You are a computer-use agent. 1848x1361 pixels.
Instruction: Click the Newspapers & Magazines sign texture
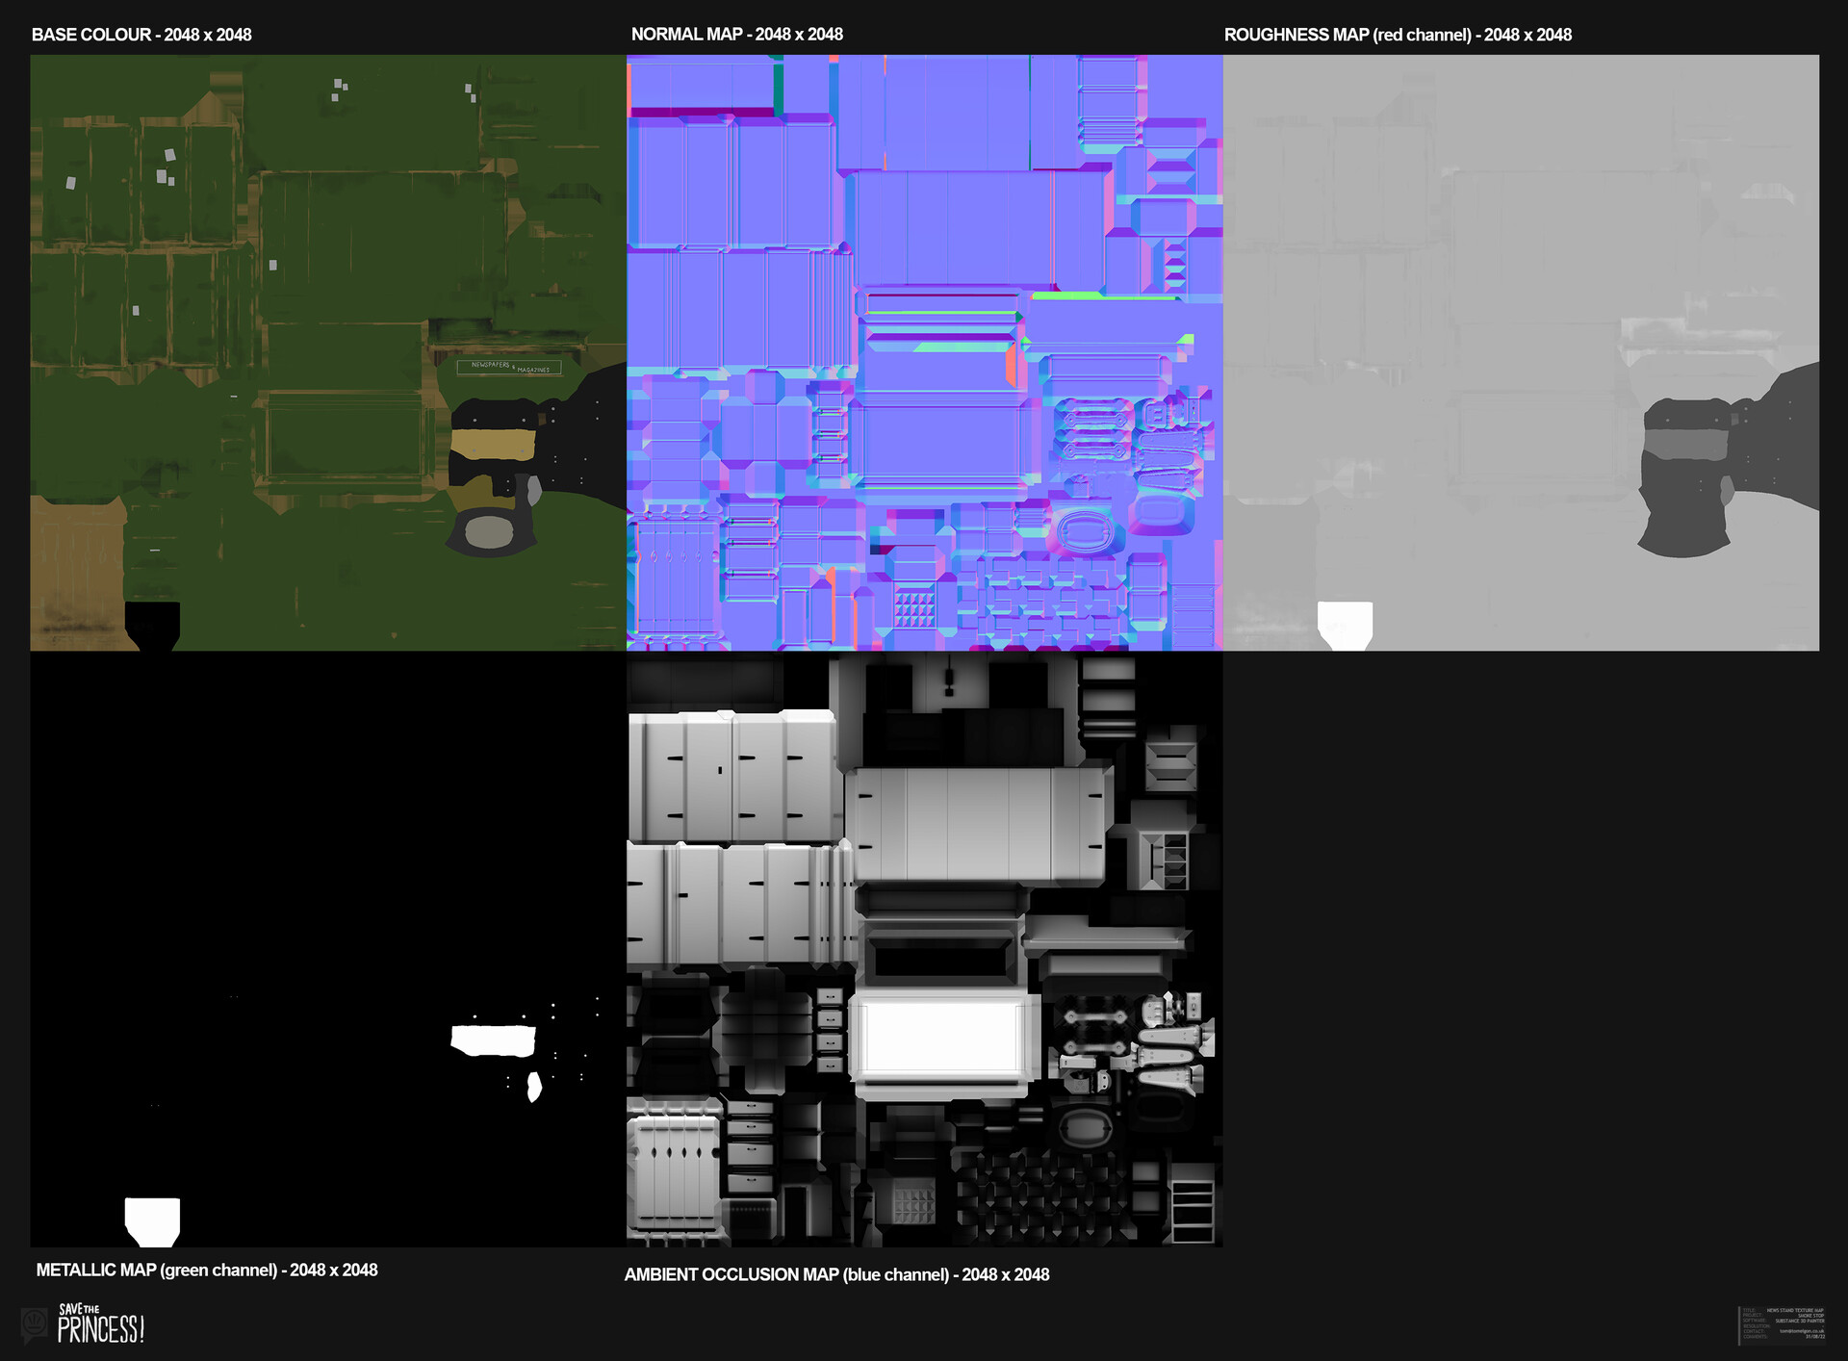click(509, 367)
